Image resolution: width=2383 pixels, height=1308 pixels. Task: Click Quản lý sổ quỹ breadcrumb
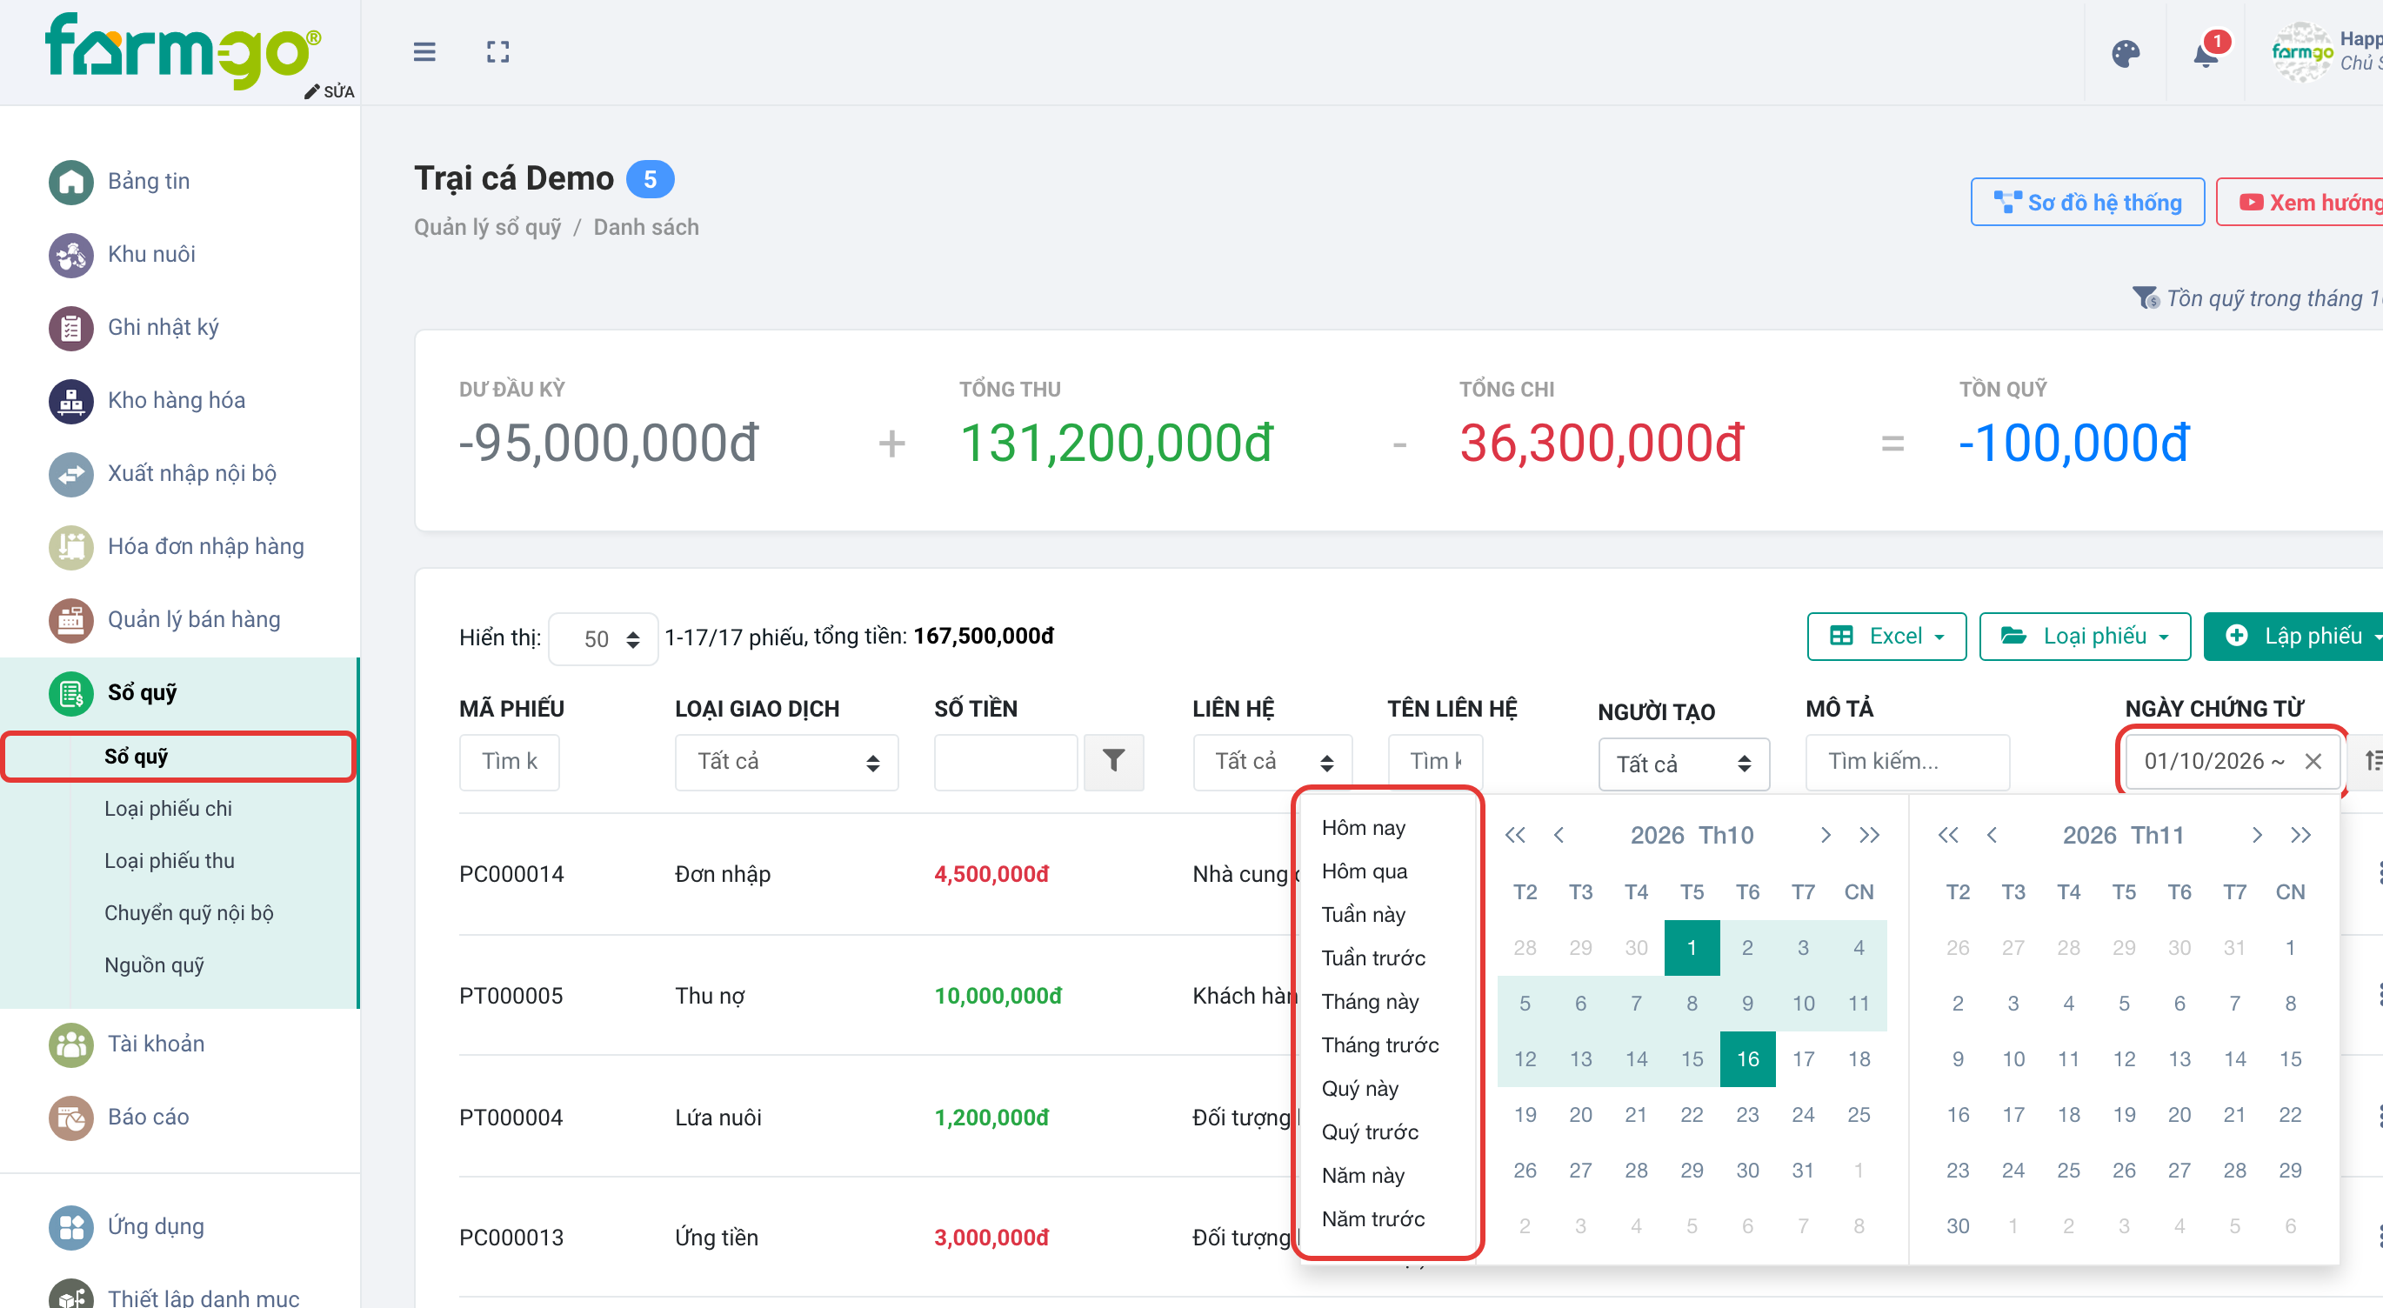(488, 228)
